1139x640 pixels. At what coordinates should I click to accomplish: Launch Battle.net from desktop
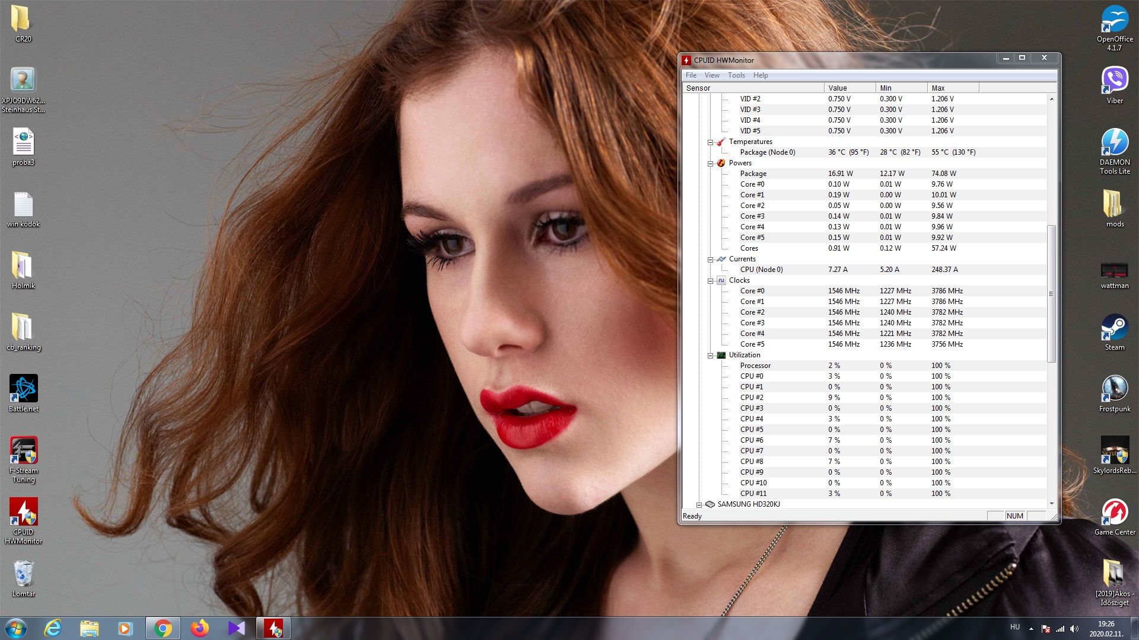point(23,394)
